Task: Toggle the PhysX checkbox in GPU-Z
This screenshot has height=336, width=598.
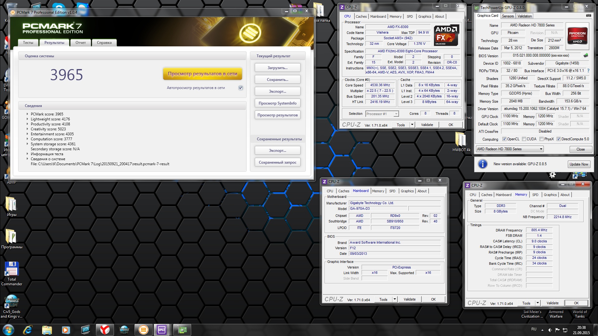Action: [541, 139]
